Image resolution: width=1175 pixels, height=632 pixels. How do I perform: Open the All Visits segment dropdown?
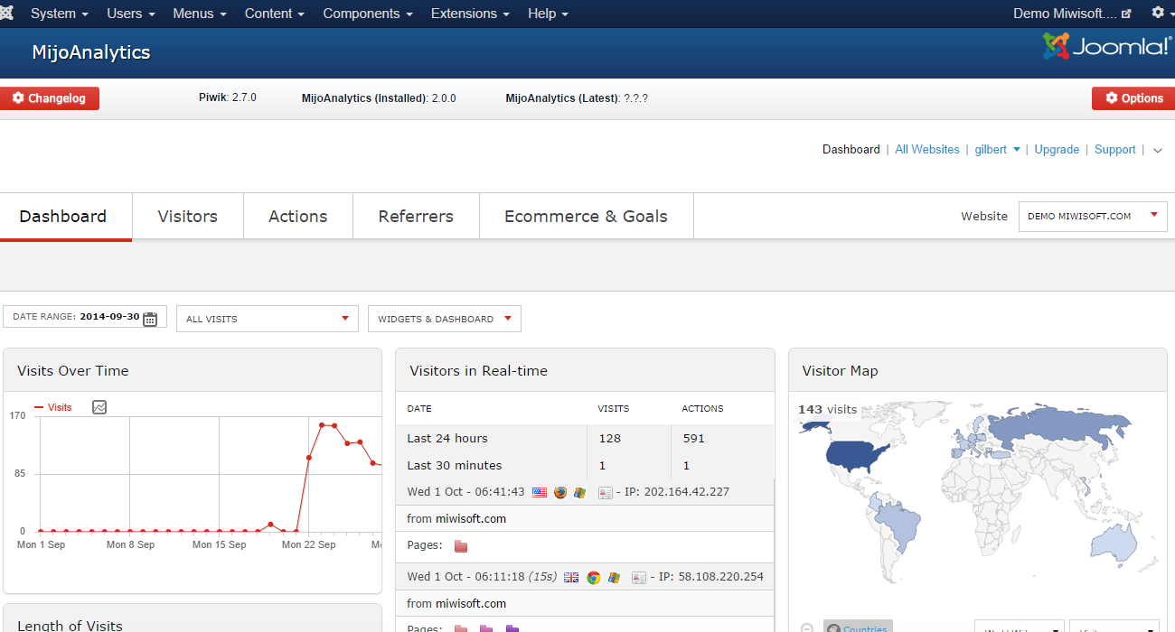(267, 319)
